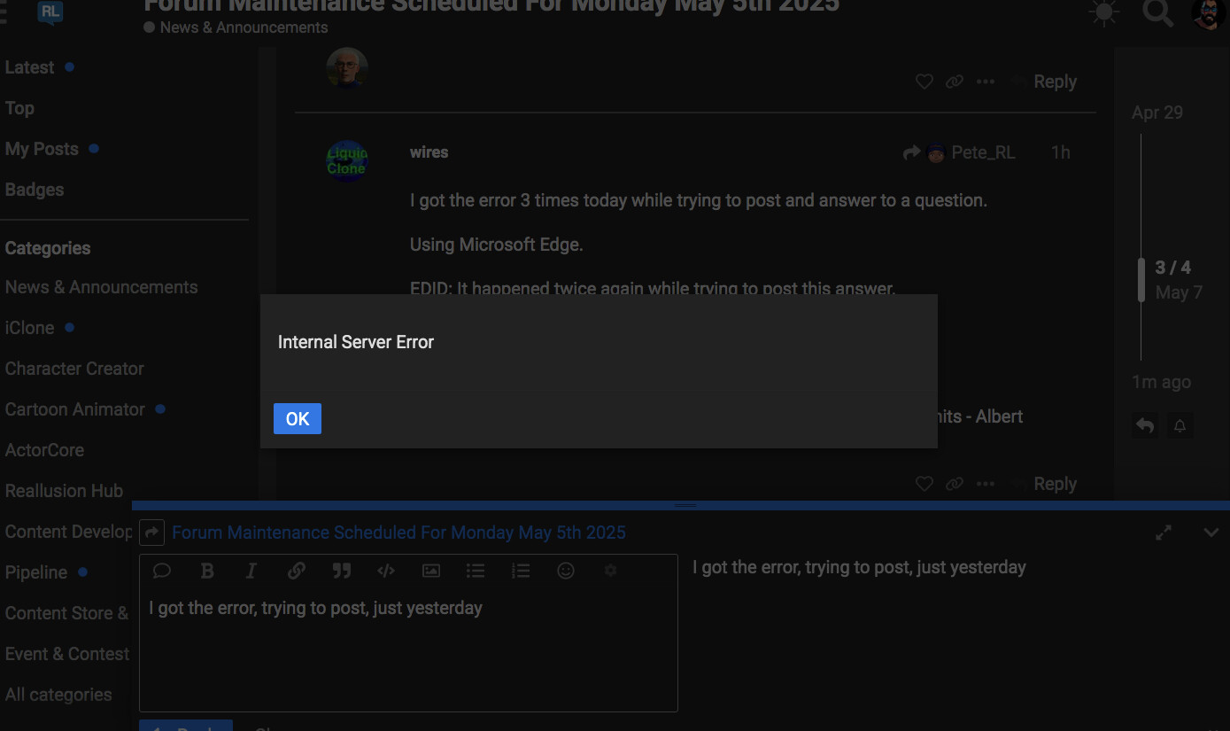Screen dimensions: 1230x731
Task: Upload an image in composer
Action: (431, 571)
